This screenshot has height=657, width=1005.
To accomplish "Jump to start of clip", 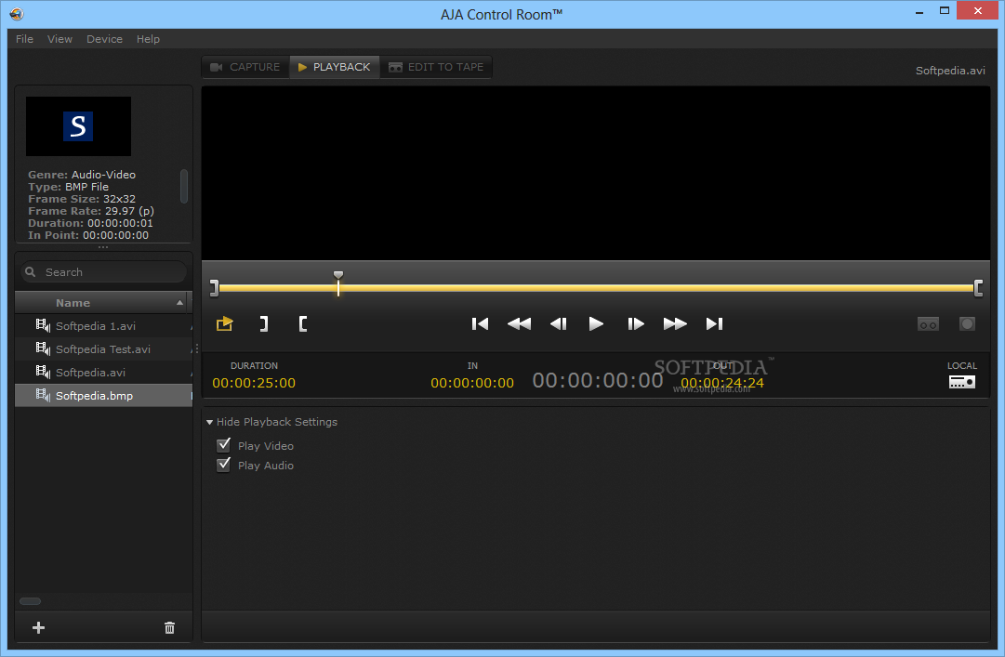I will 480,323.
